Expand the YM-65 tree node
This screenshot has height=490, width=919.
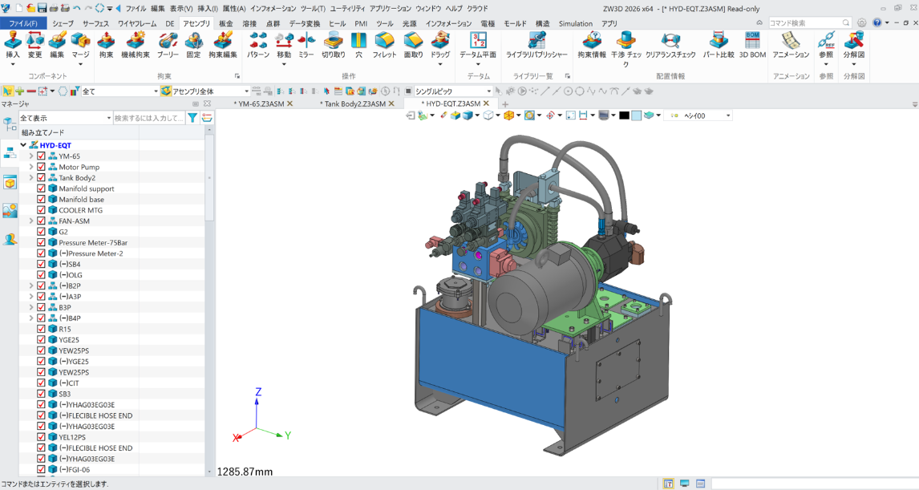tap(31, 156)
